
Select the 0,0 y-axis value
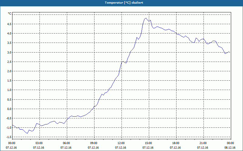point(9,109)
